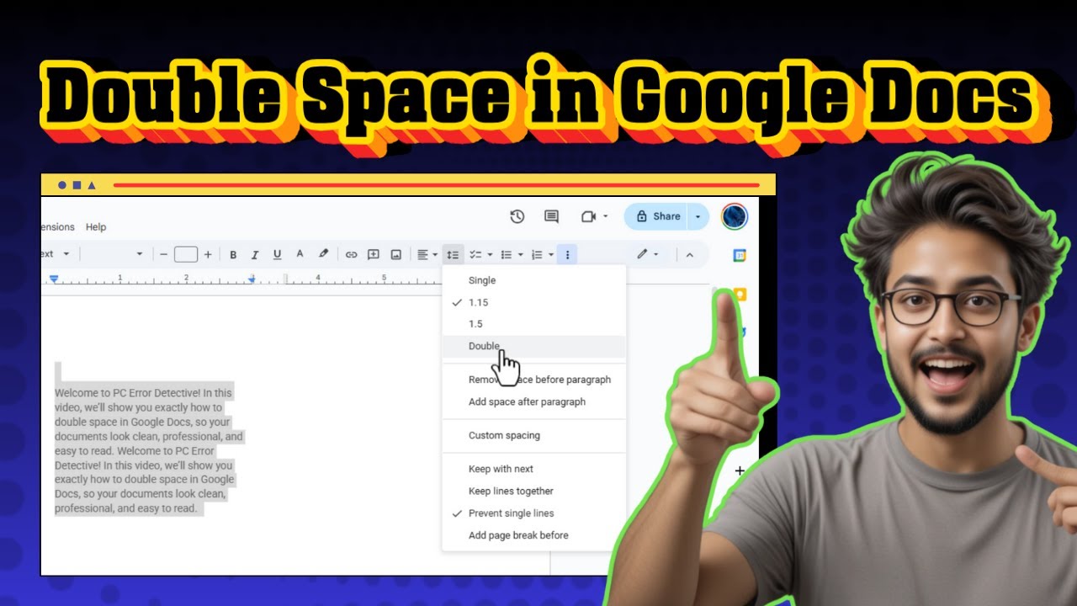Increase font size with plus button

tap(208, 254)
